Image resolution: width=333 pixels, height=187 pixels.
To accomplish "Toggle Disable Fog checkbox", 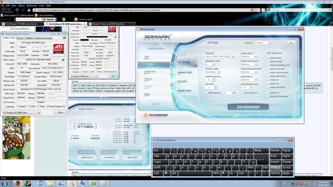I will click(268, 84).
